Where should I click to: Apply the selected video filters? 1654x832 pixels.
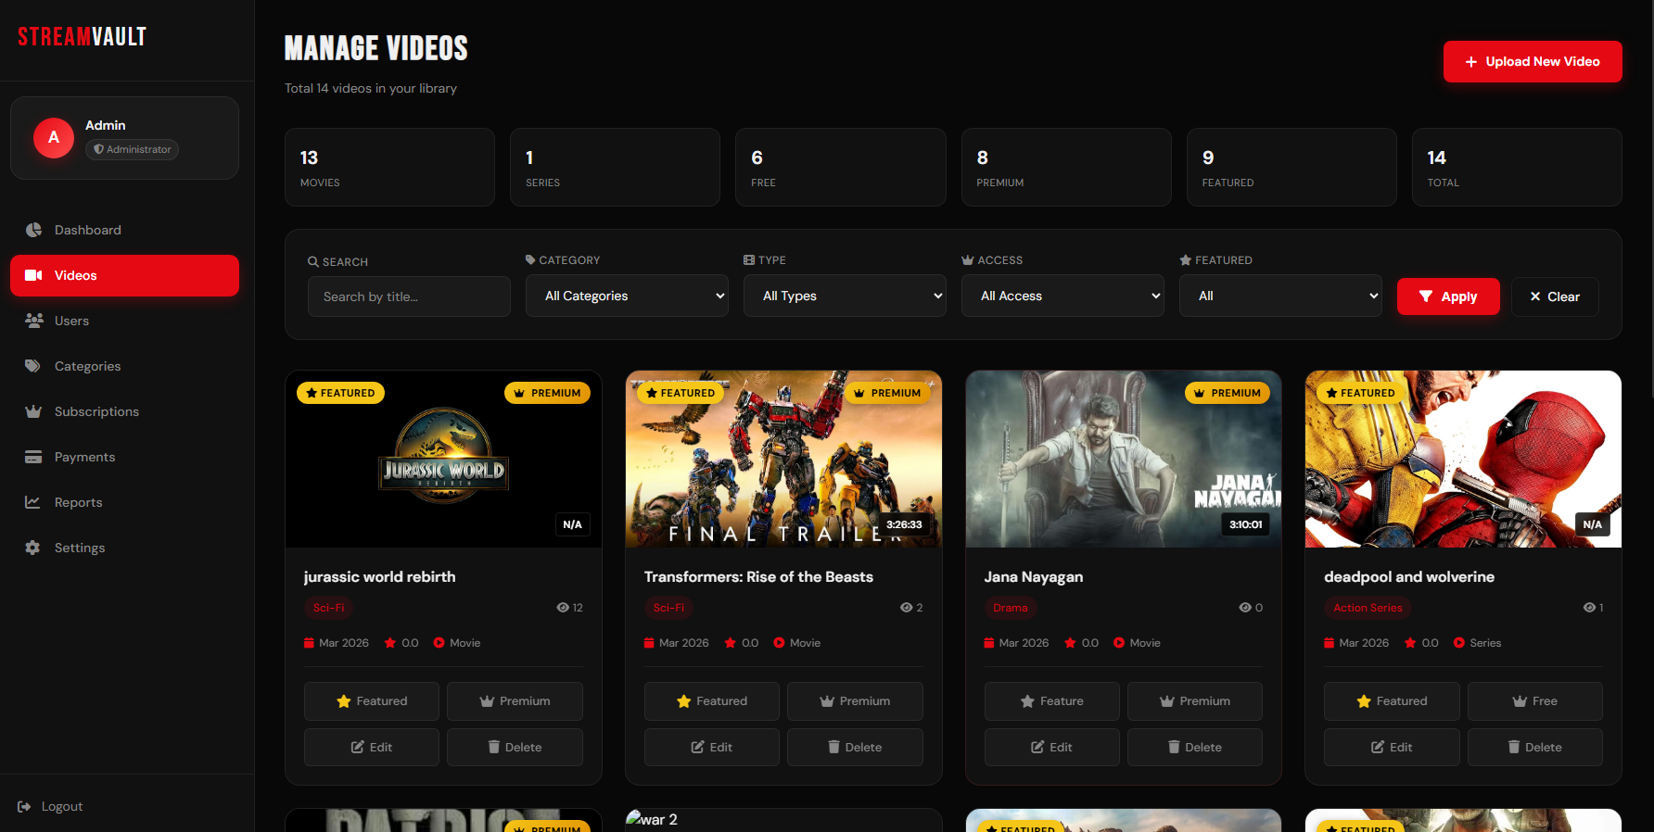tap(1447, 296)
